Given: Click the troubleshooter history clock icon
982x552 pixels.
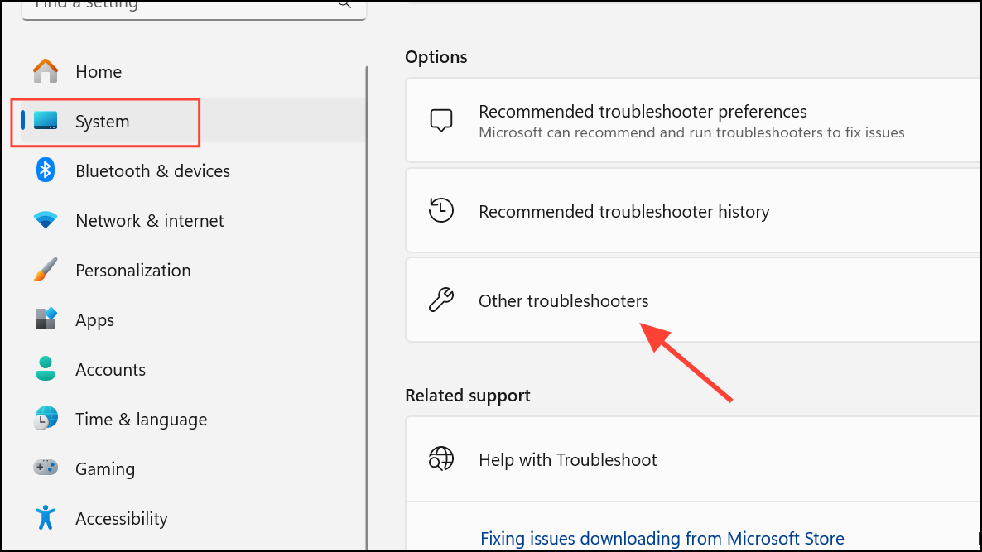Looking at the screenshot, I should [441, 211].
